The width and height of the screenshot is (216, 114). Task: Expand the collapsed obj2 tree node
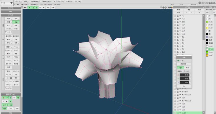pyautogui.click(x=180, y=34)
